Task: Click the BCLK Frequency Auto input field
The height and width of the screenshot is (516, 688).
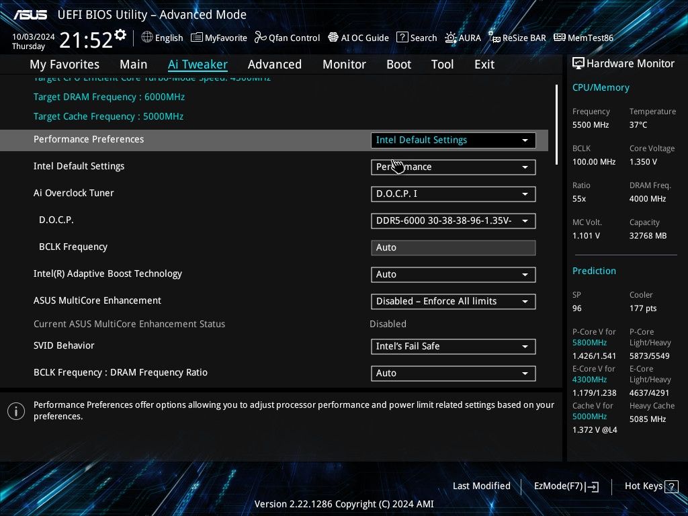Action: click(x=454, y=247)
